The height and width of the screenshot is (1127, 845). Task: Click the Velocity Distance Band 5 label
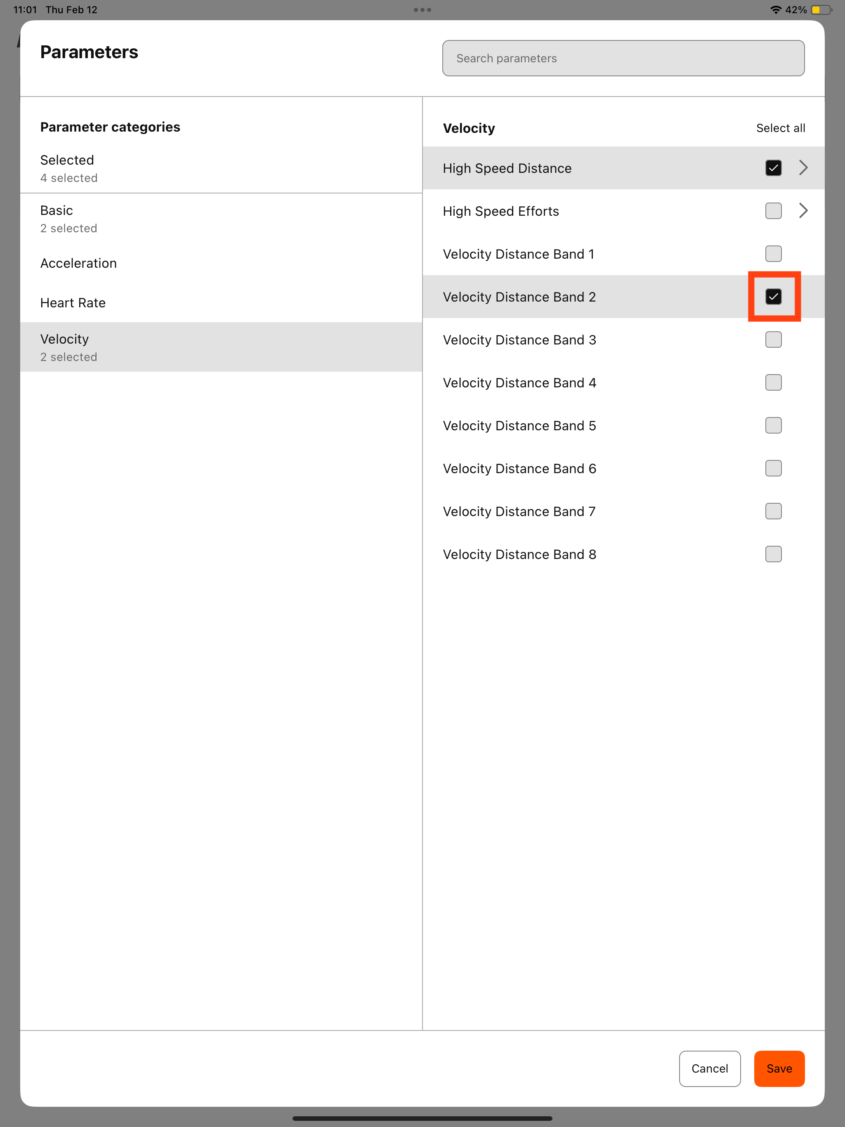point(519,425)
